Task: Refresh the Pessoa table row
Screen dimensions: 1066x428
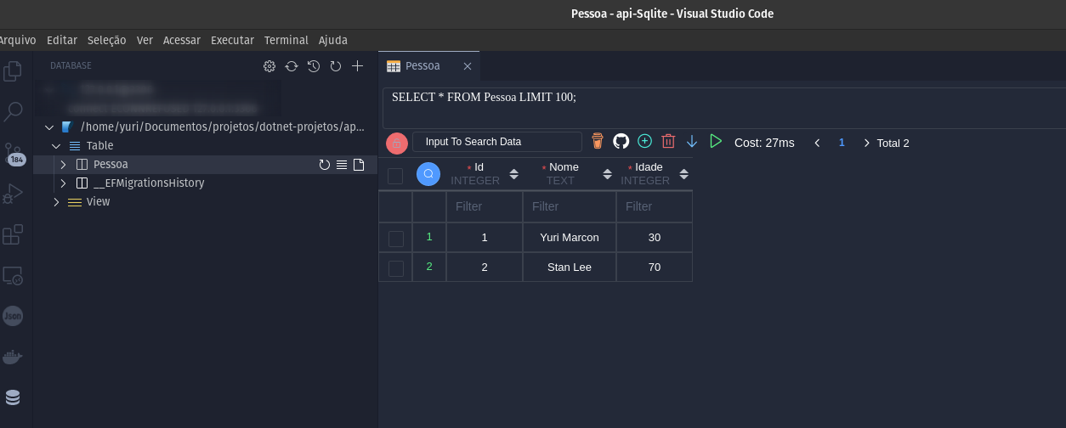Action: click(325, 165)
